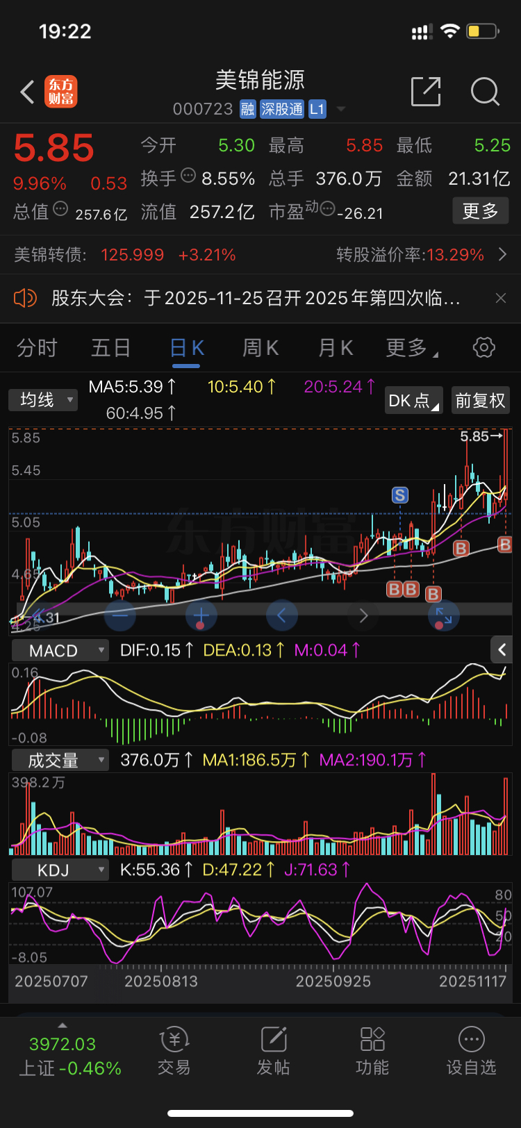Viewport: 521px width, 1128px height.
Task: Tap the DIF:0.15 MACD value
Action: (157, 650)
